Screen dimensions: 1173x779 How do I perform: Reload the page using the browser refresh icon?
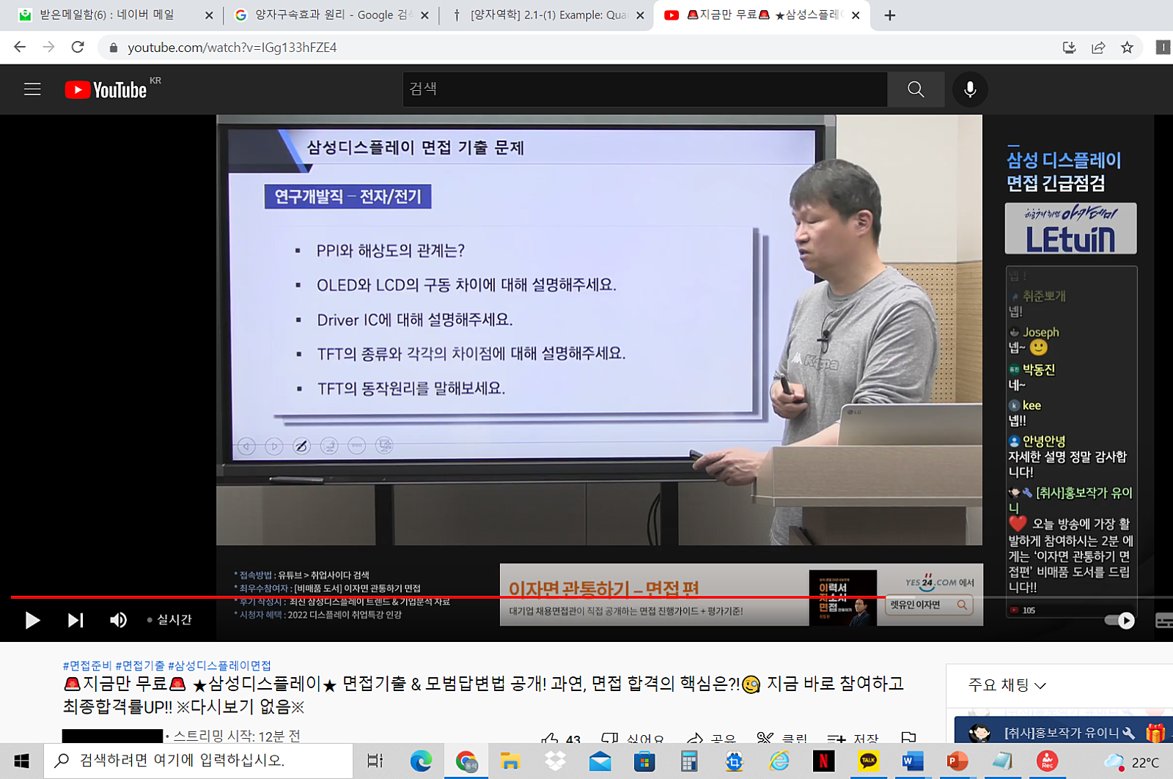[x=78, y=48]
